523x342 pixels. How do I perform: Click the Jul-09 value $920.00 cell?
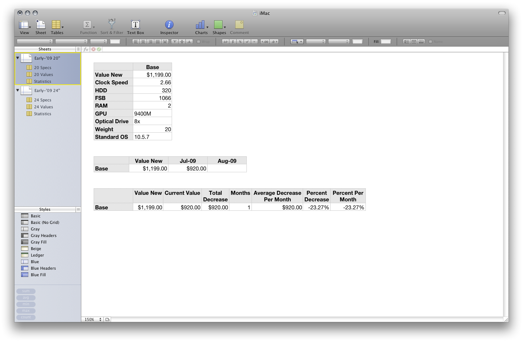click(188, 169)
